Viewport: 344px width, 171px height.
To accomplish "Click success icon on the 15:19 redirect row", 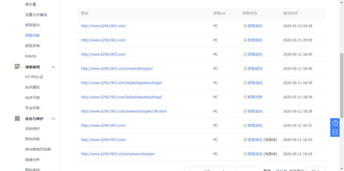I will [245, 154].
